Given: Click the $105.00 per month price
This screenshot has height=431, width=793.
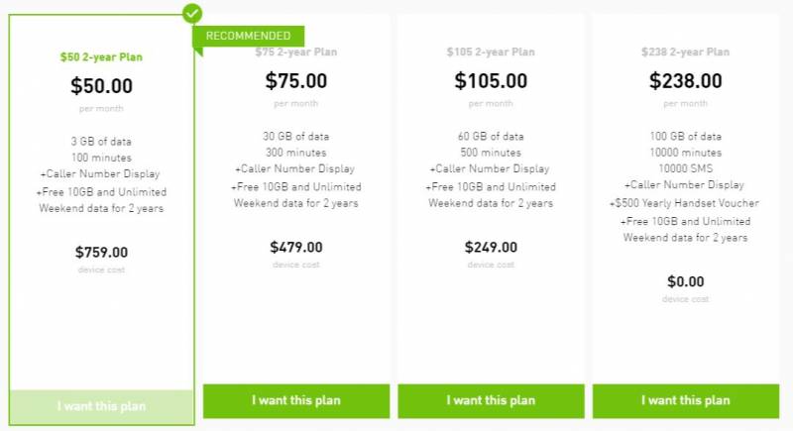Looking at the screenshot, I should coord(491,81).
